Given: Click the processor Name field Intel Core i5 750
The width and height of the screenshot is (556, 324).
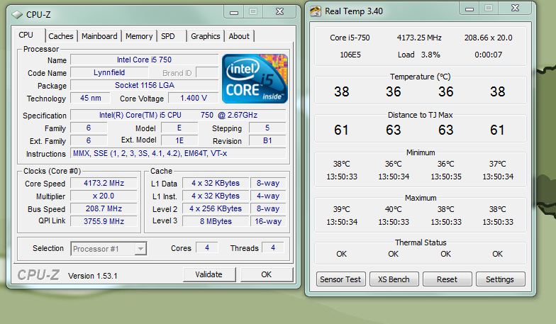Looking at the screenshot, I should [145, 60].
